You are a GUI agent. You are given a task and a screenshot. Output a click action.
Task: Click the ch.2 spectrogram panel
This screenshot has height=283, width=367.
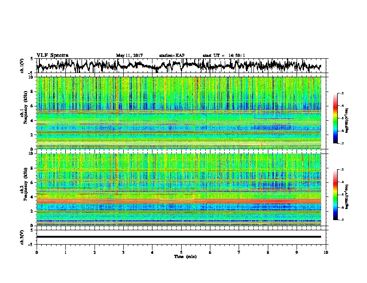click(x=178, y=190)
